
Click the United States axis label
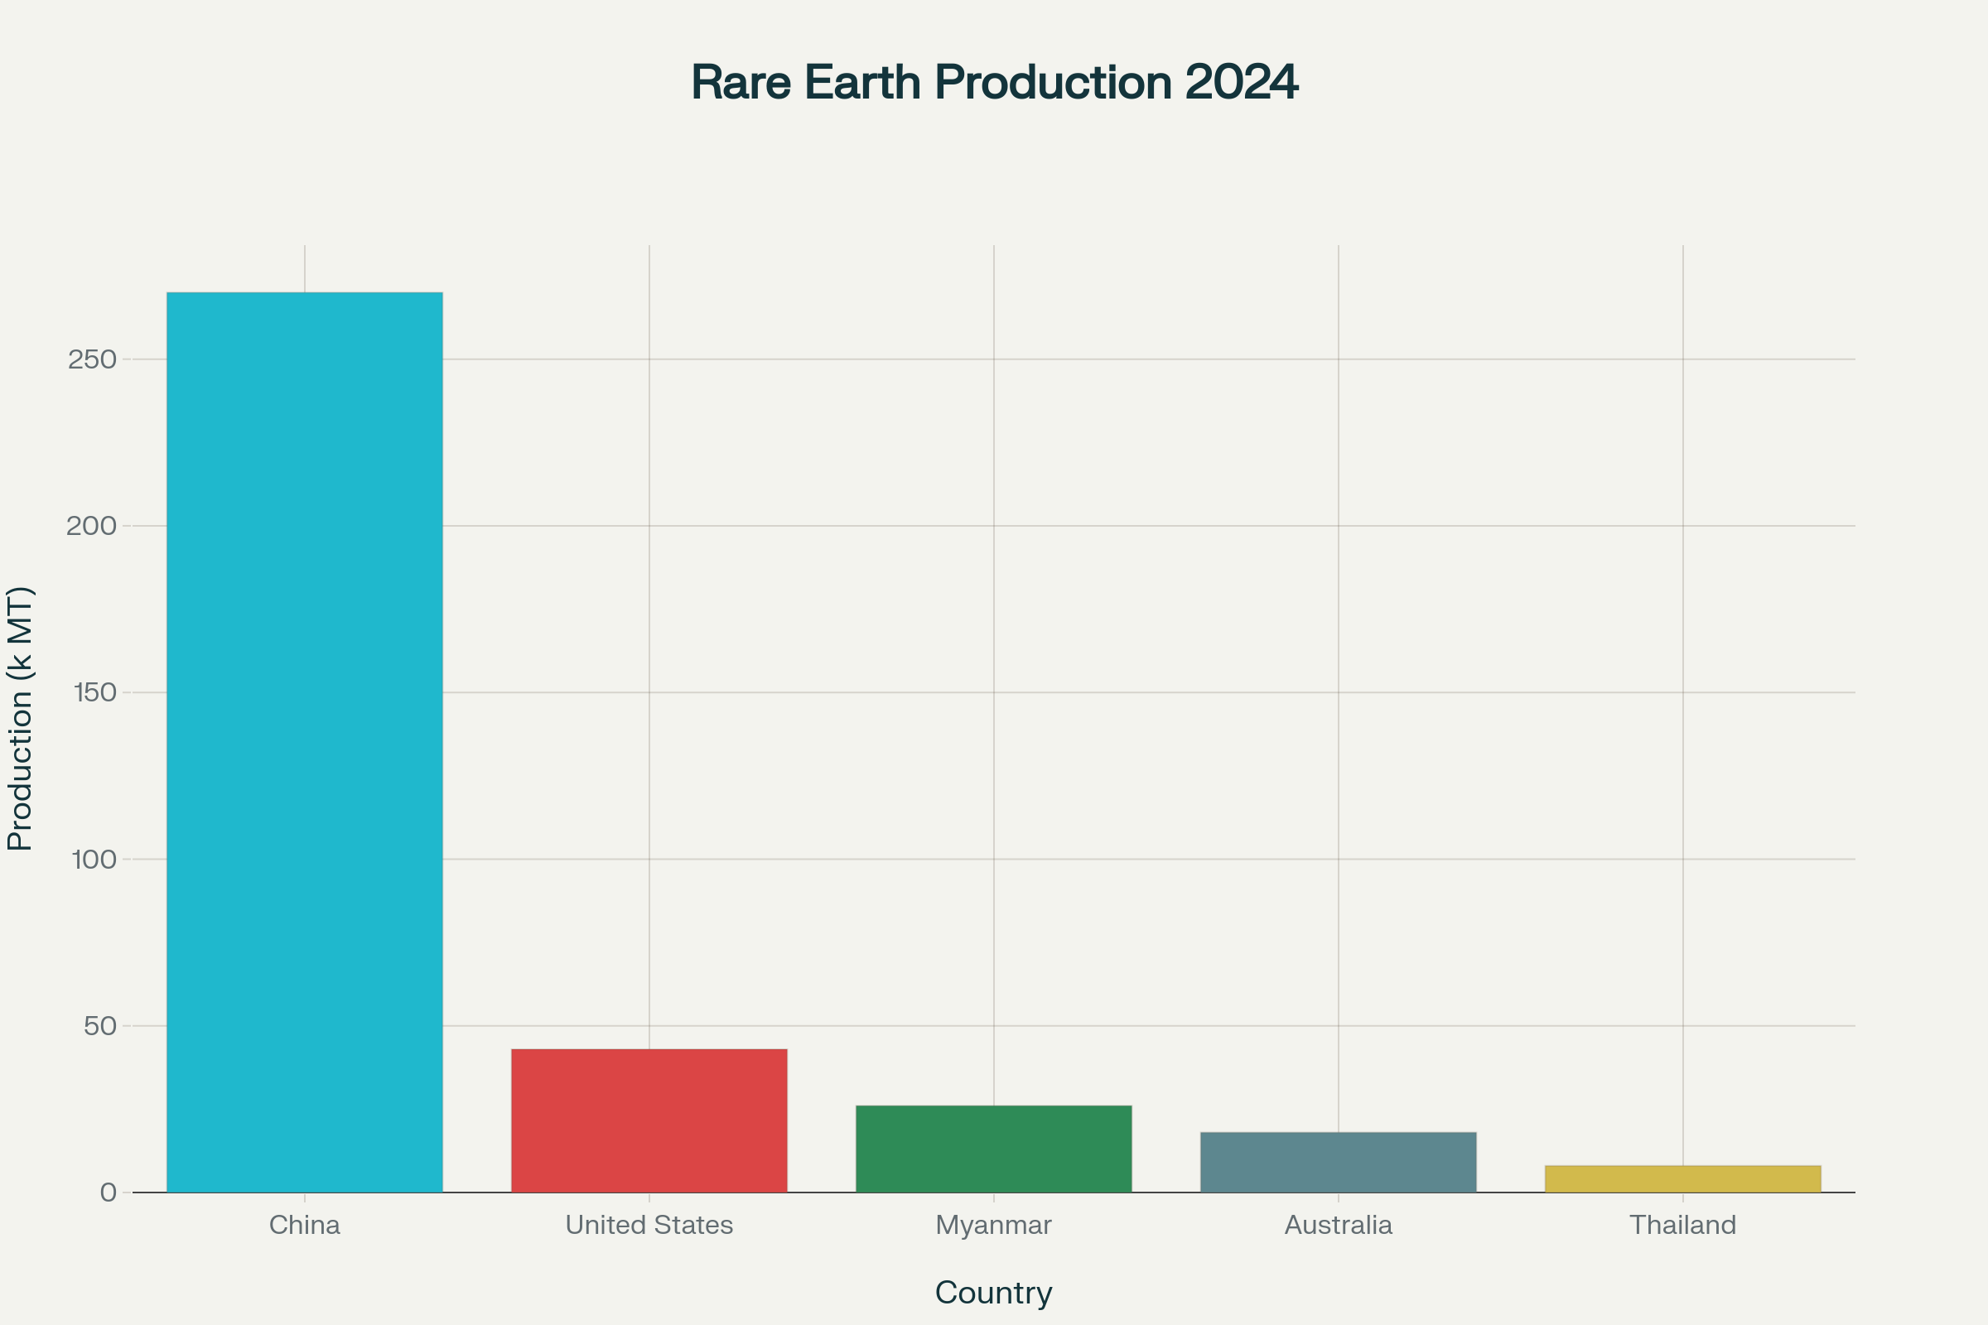[648, 1225]
